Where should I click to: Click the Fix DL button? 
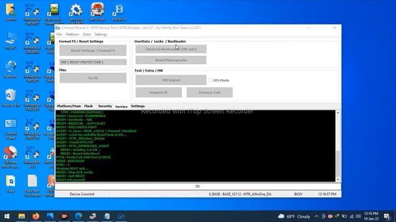(x=93, y=78)
